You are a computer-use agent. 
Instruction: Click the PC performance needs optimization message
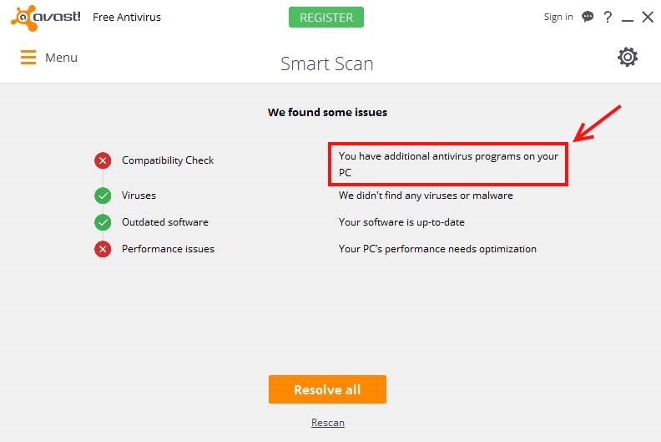coord(437,249)
